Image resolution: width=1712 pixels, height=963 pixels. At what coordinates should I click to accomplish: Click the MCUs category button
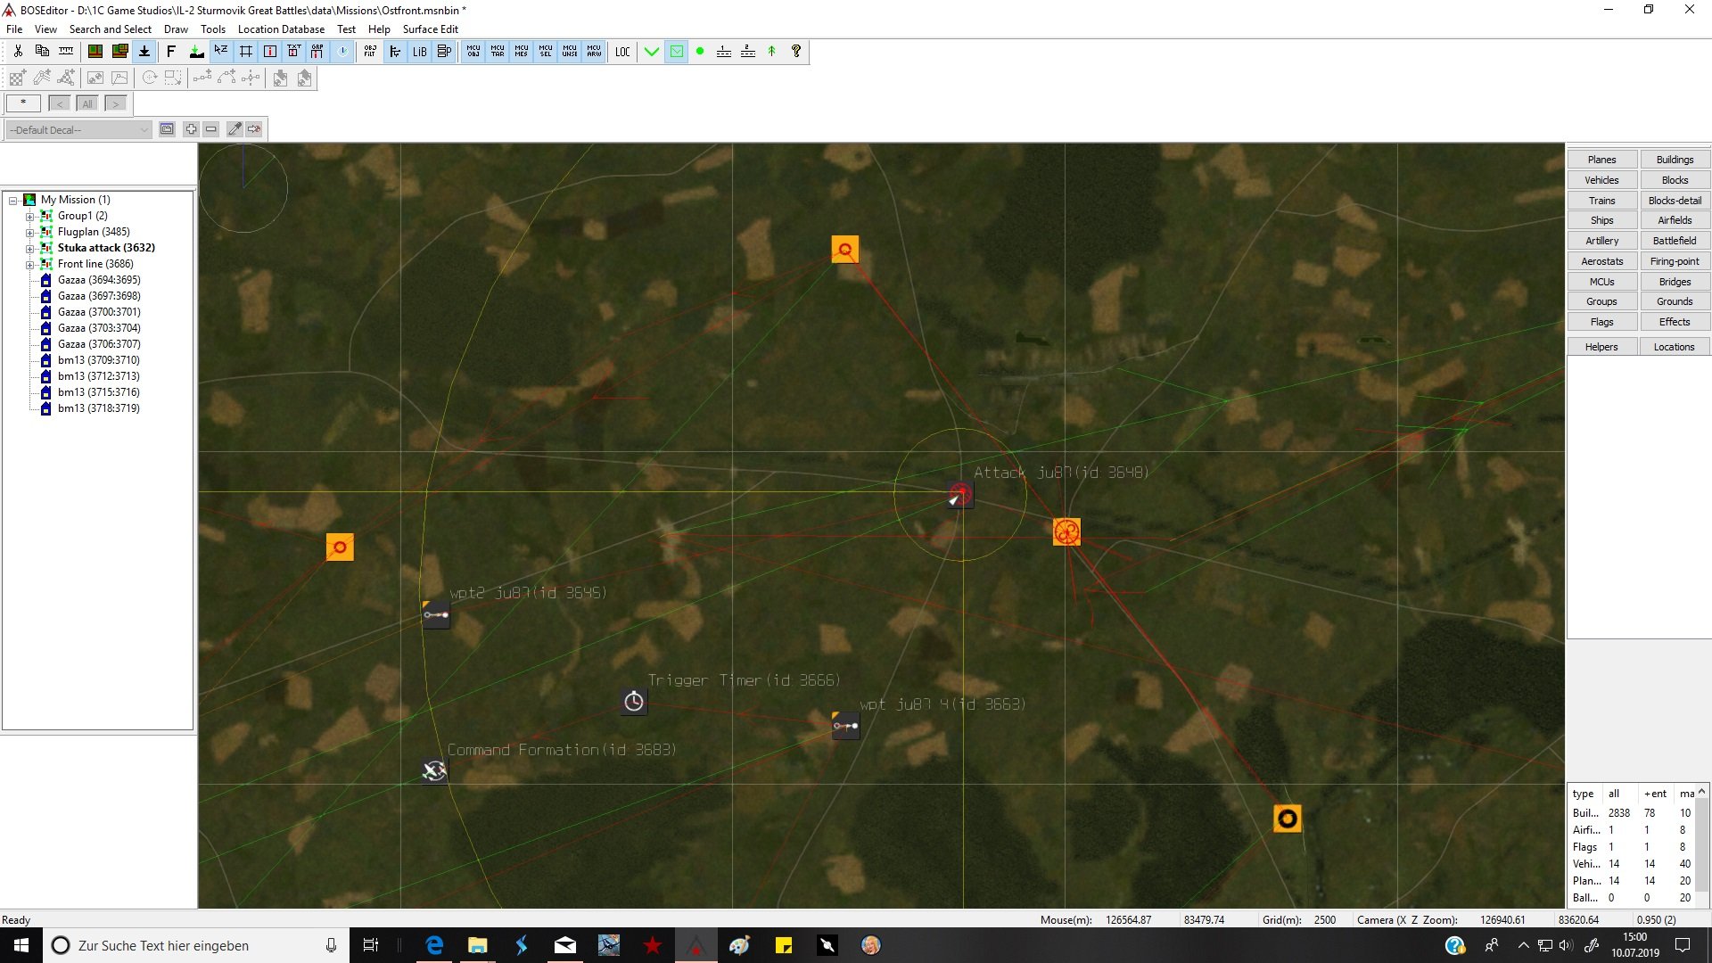[x=1601, y=282]
